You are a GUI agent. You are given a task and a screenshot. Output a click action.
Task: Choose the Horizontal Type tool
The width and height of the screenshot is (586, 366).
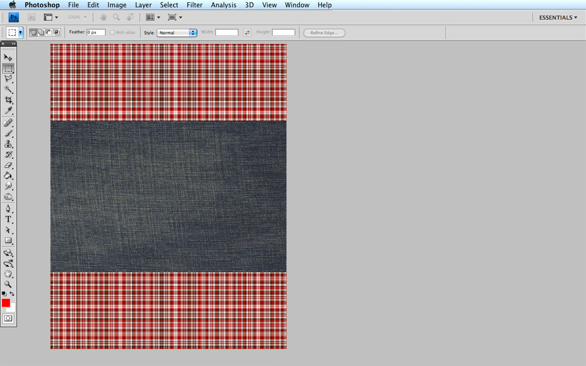tap(8, 220)
